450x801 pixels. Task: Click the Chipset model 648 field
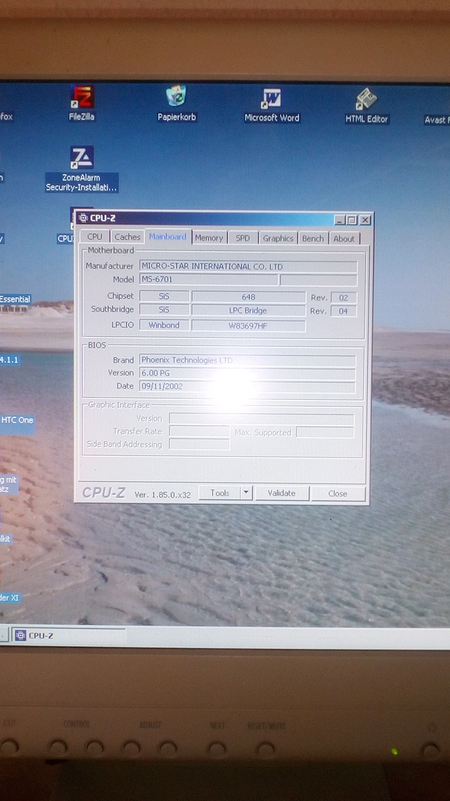pos(248,297)
